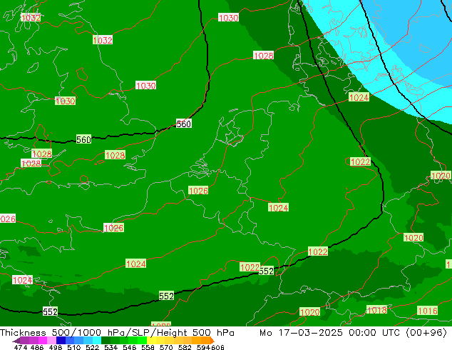Click the 510 legend value
Screen dimensions: 452x350
[74, 347]
